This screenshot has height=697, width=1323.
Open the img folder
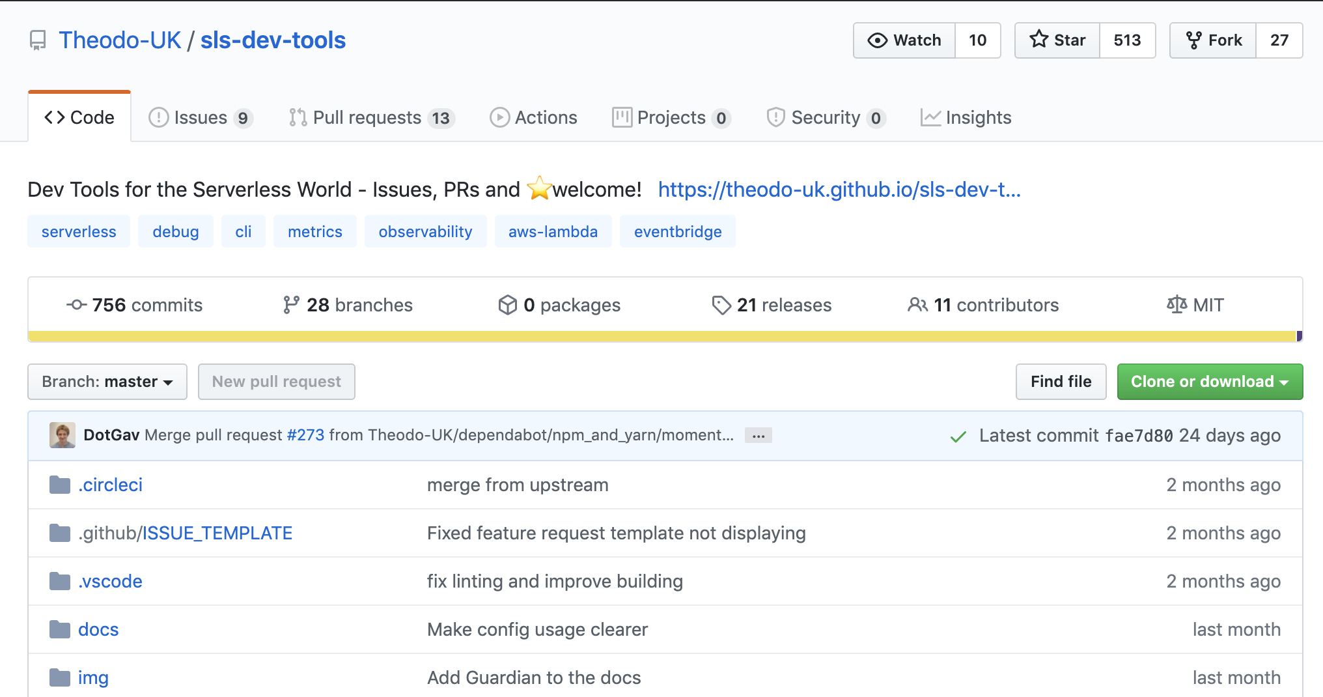tap(93, 677)
